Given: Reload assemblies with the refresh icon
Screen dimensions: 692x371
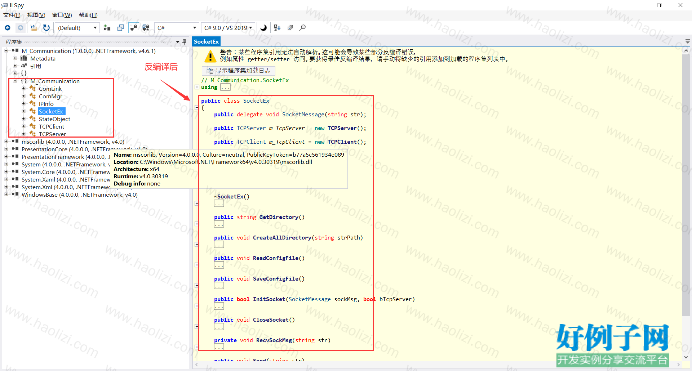Looking at the screenshot, I should [x=46, y=28].
